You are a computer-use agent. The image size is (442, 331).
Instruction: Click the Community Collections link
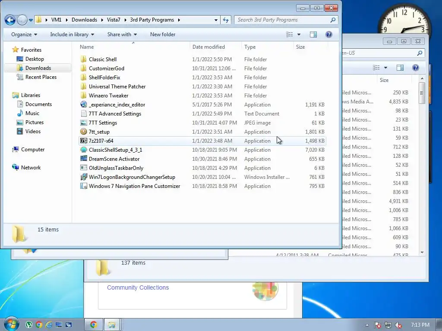138,287
